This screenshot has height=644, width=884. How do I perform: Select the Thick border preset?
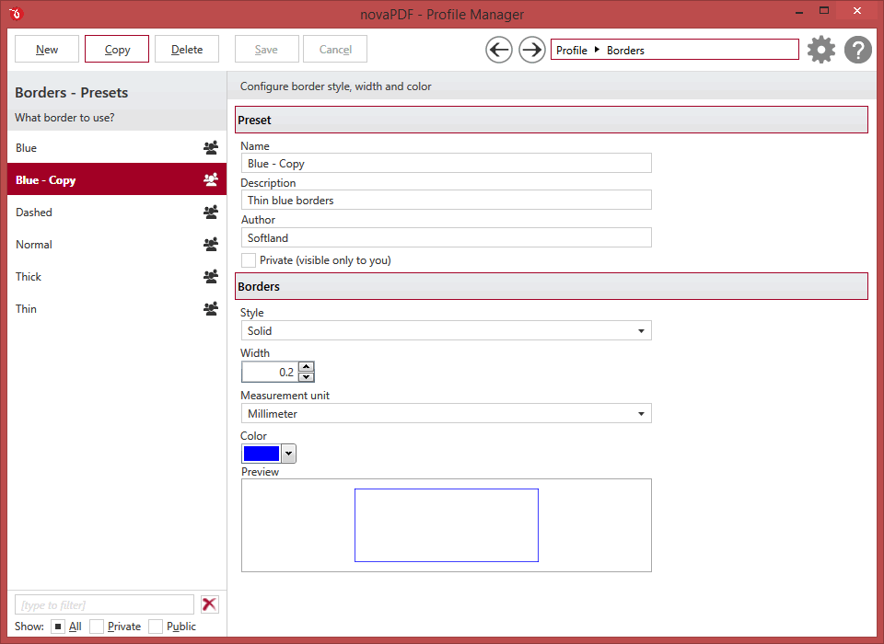click(117, 276)
